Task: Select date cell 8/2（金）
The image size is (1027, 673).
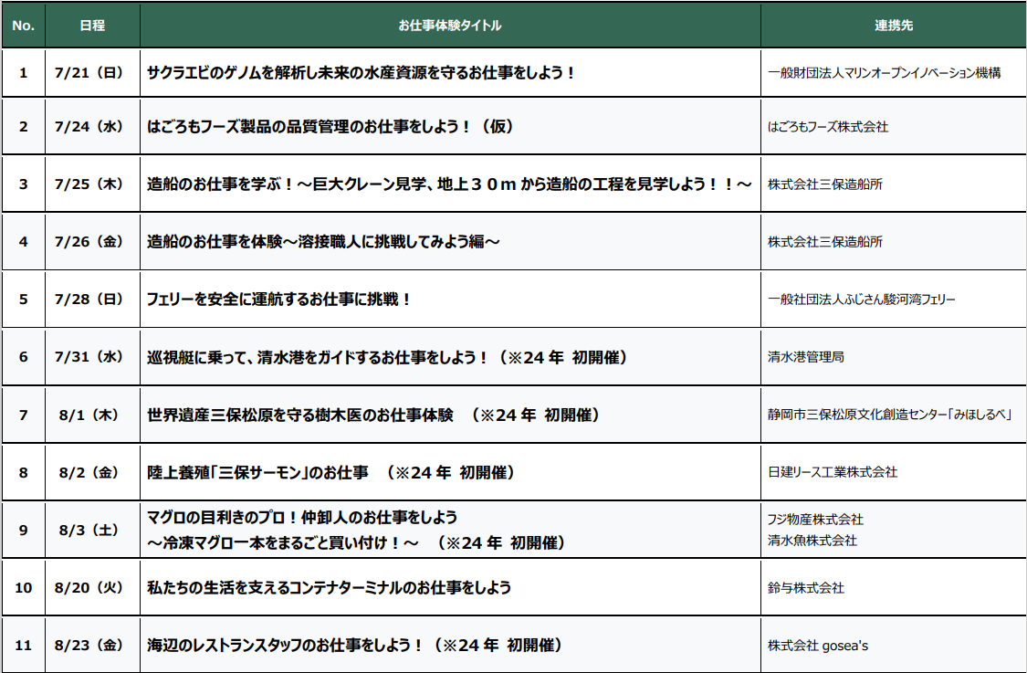Action: (x=92, y=472)
